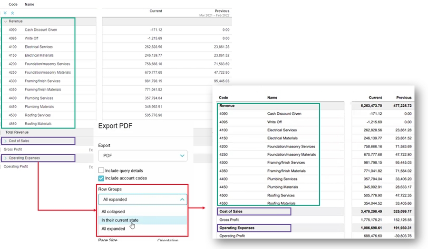Open the Row Groups dropdown
428x249 pixels.
(x=142, y=199)
